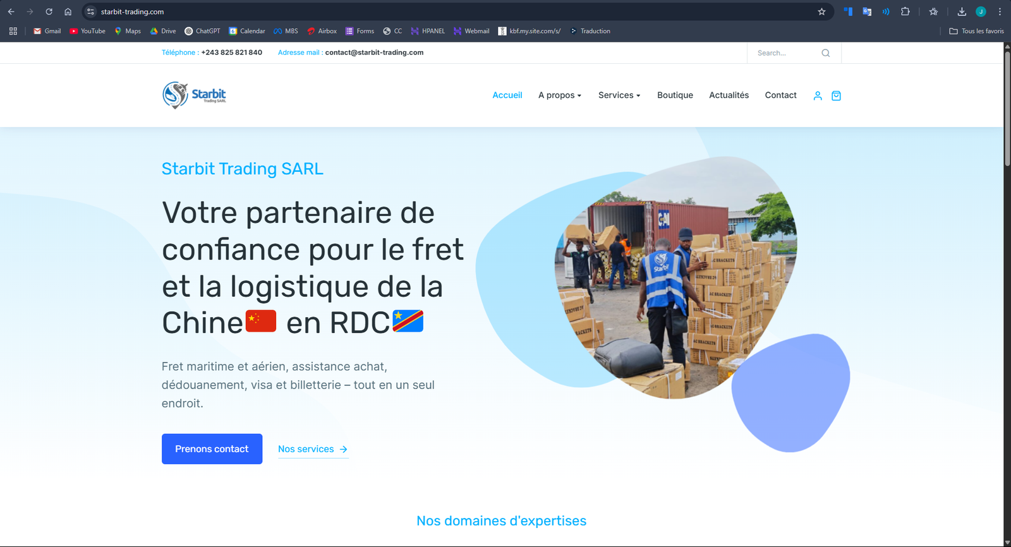Open the CC bookmark
The image size is (1011, 547).
coord(392,31)
